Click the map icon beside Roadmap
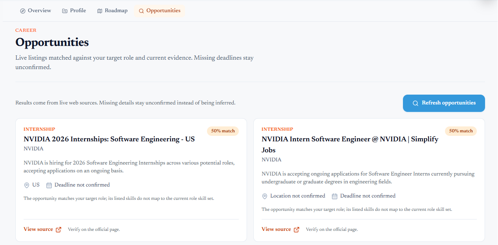 [100, 11]
